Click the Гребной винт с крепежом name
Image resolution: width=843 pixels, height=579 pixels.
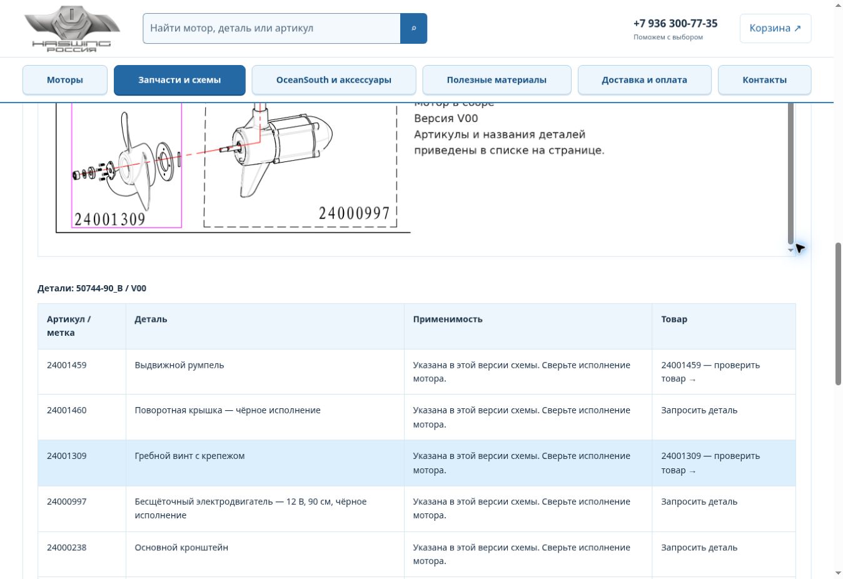coord(189,456)
